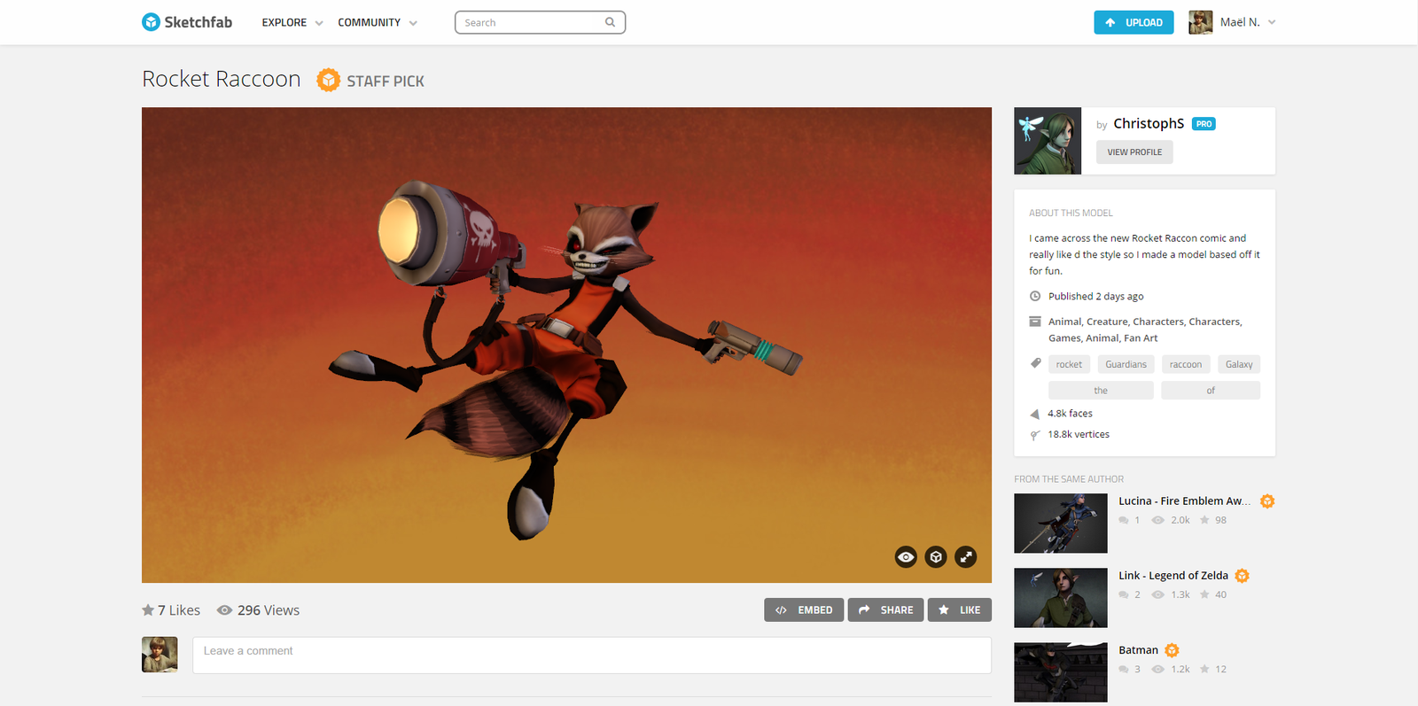
Task: Toggle viewer display options eye icon
Action: [x=906, y=556]
